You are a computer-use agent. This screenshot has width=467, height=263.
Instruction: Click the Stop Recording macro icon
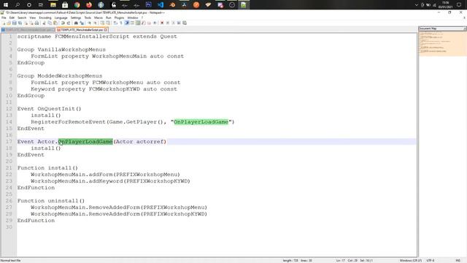coord(167,23)
